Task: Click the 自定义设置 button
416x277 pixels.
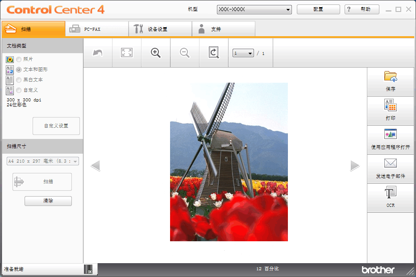Action: (56, 126)
